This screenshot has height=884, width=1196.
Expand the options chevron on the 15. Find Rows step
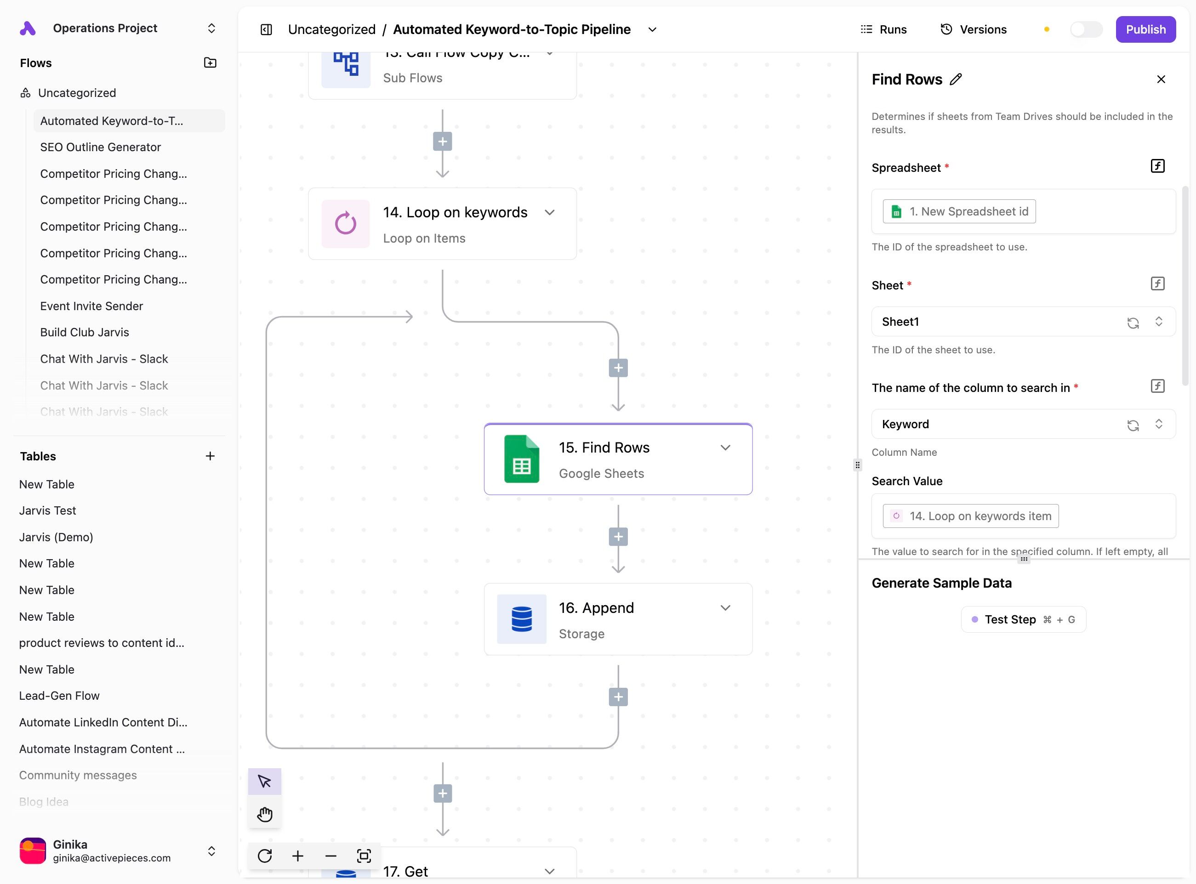click(725, 448)
